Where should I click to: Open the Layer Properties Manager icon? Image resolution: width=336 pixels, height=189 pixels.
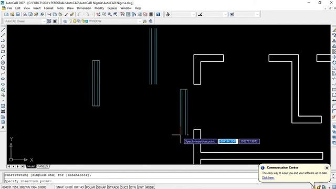[x=65, y=21]
